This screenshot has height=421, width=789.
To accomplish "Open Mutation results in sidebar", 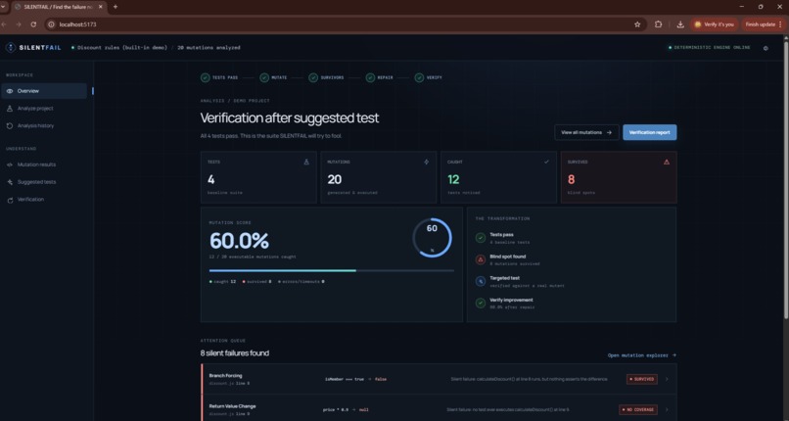I will click(x=44, y=164).
